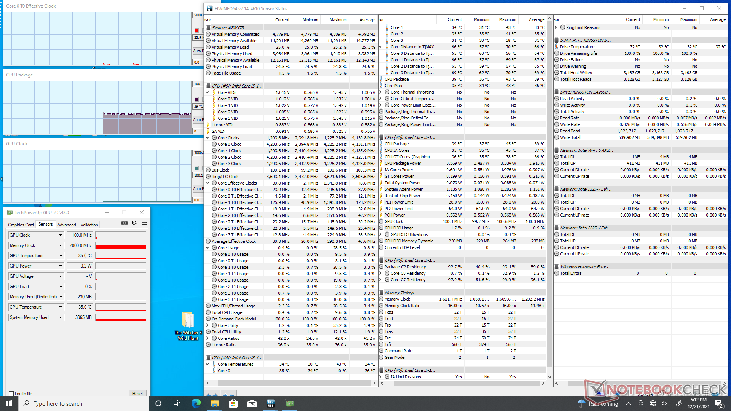Viewport: 731px width, 411px height.
Task: Expand the Core Utility group
Action: 207,325
